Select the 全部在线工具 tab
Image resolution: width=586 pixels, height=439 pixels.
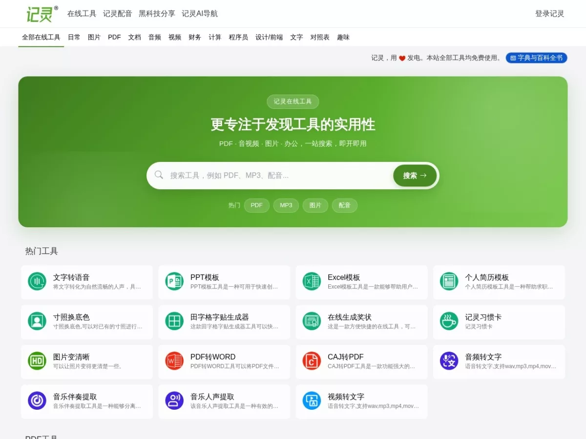(x=41, y=37)
